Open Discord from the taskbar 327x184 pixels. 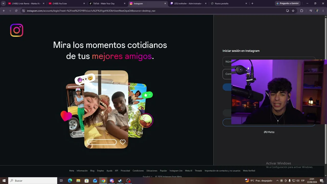112,181
